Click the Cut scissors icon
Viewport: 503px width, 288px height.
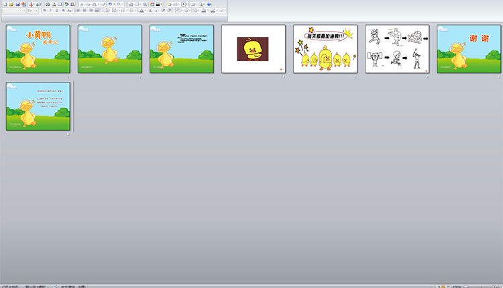81,4
